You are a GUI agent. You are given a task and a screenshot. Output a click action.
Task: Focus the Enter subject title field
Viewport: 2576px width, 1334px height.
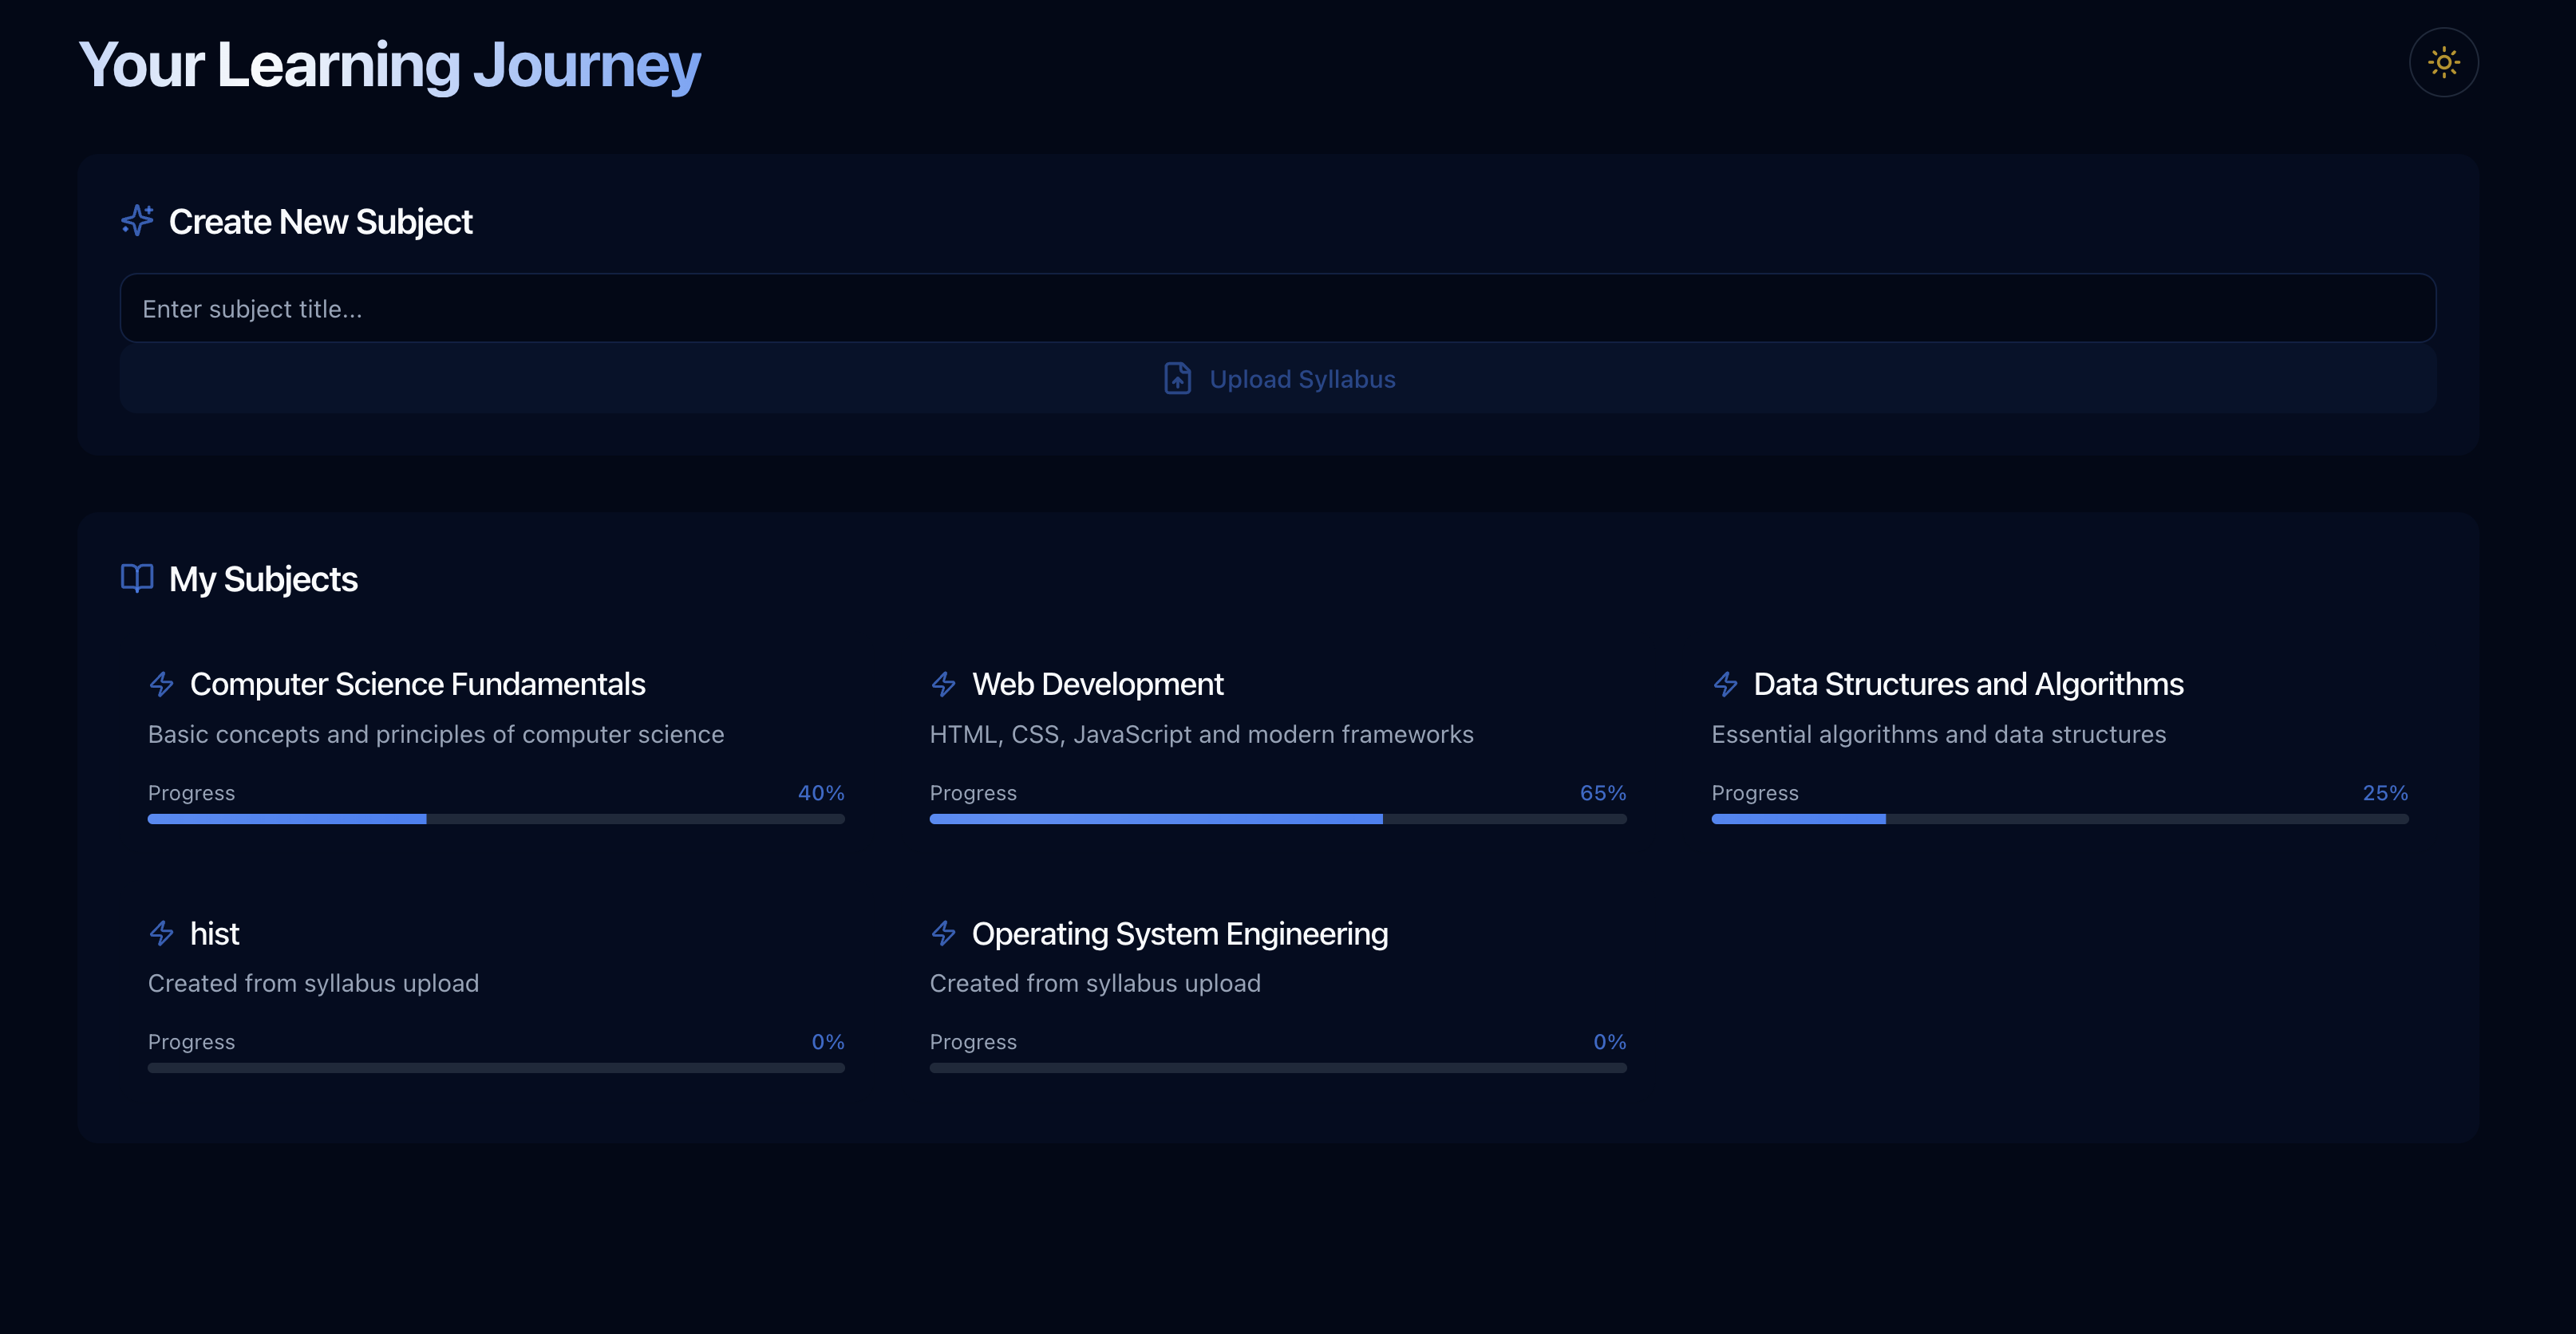1277,309
